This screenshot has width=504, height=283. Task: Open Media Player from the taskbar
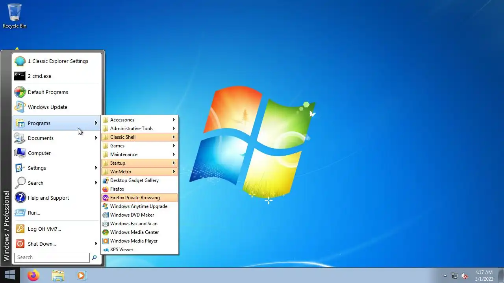point(82,275)
